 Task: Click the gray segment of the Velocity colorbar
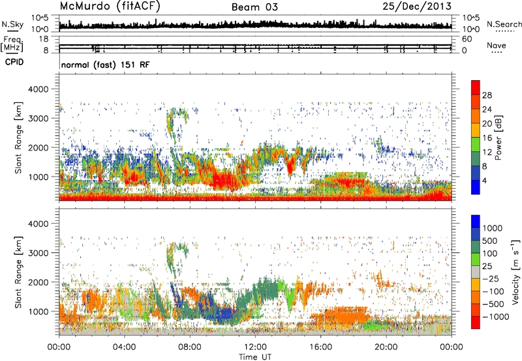click(x=476, y=272)
